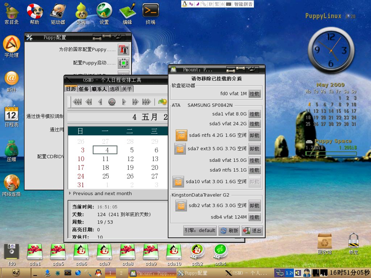The height and width of the screenshot is (278, 371).
Task: Select day 17 in OSMO calendar
Action: tap(81, 167)
